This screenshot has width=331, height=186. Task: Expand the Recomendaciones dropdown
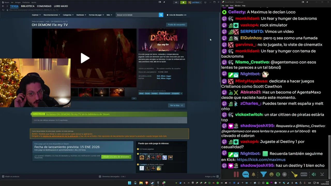click(52, 15)
